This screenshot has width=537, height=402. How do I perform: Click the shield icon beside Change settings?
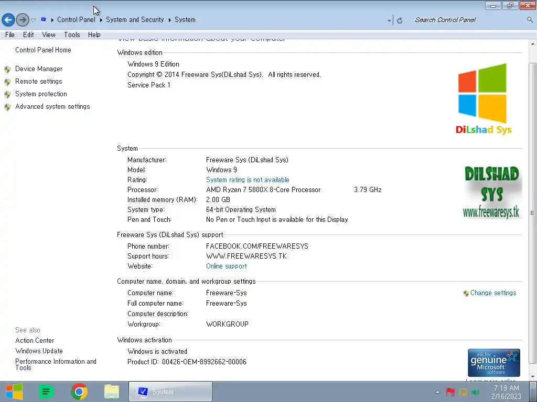[x=466, y=293]
